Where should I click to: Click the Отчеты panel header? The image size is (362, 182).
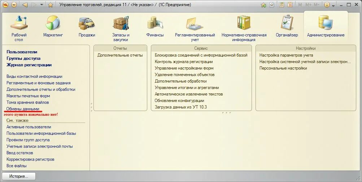click(120, 48)
